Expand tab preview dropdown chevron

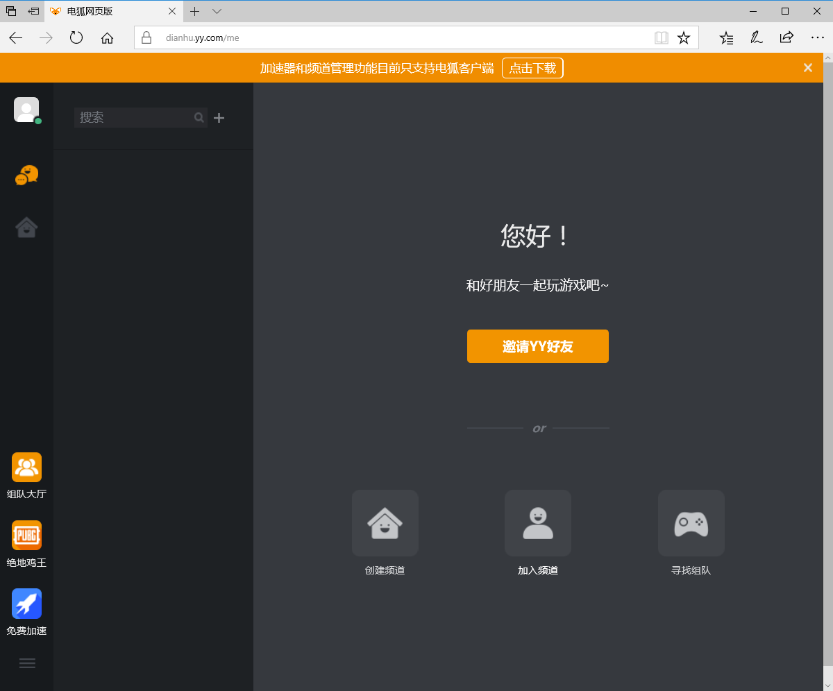(217, 11)
